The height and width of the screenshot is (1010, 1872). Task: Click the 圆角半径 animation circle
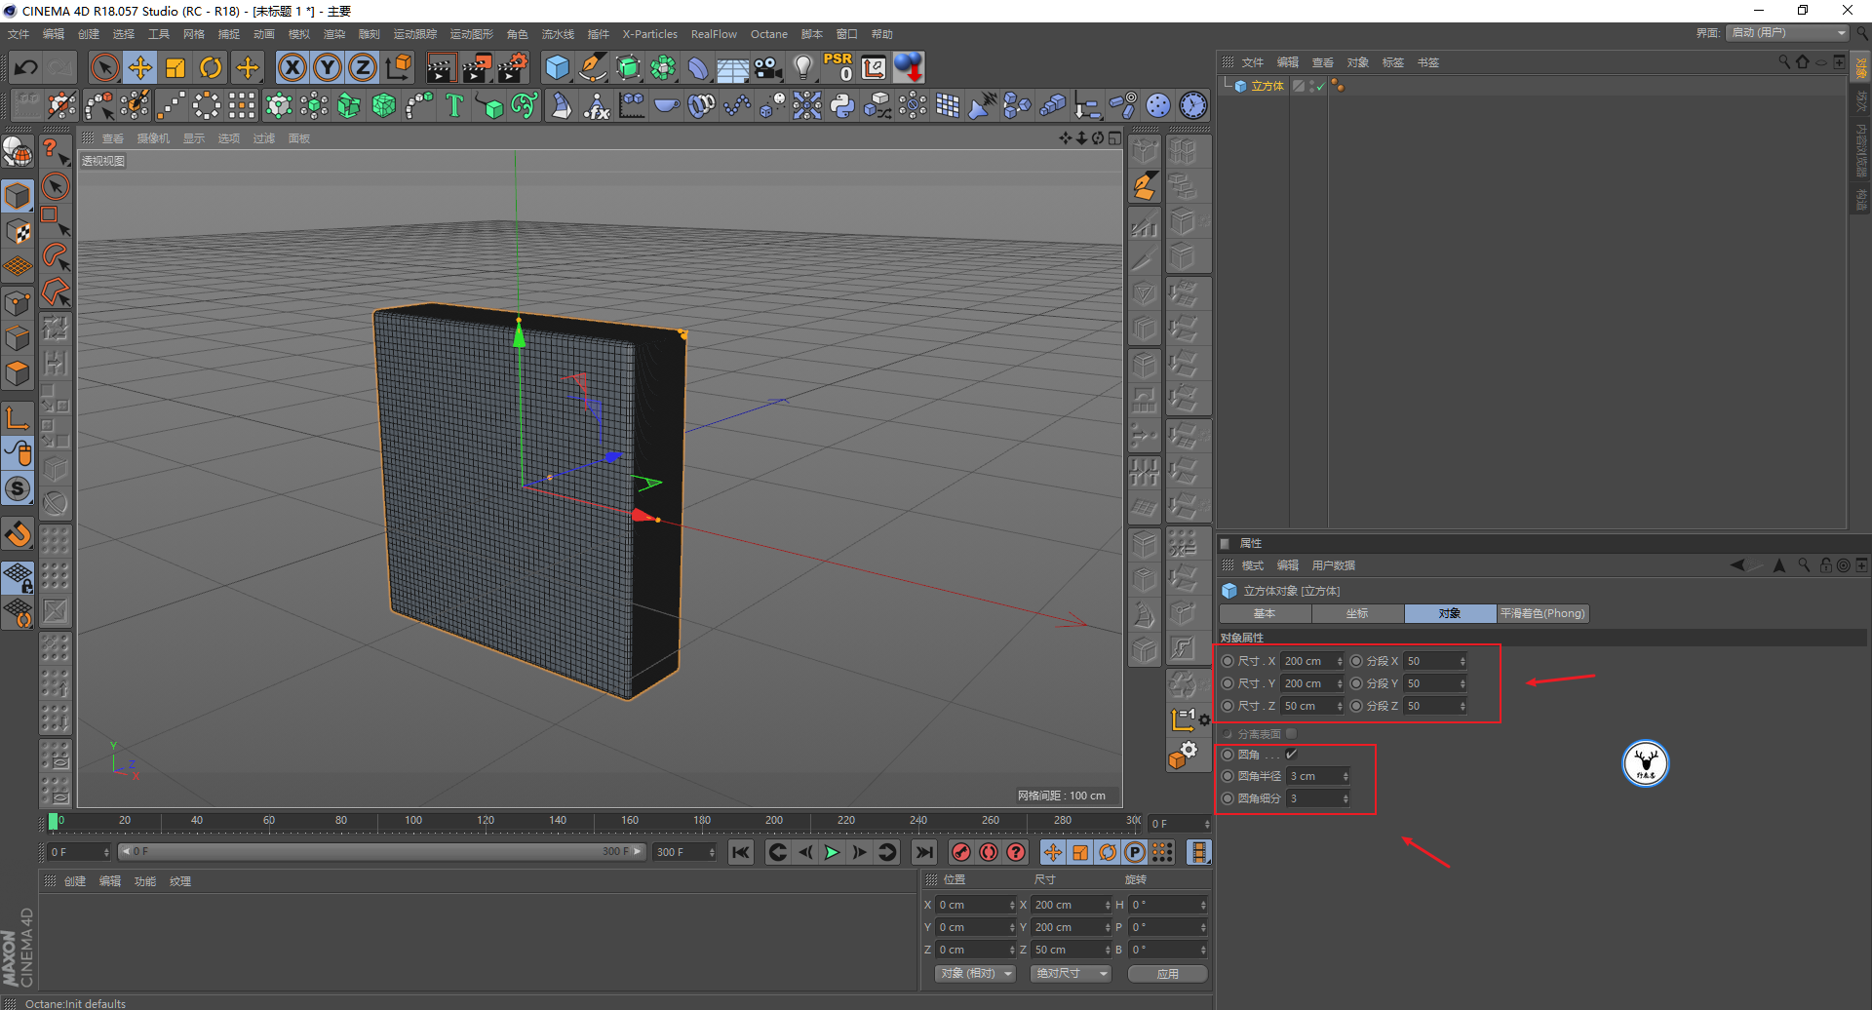click(1228, 776)
